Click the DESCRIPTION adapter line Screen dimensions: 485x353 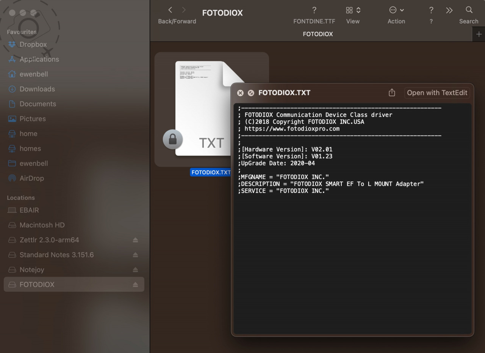tap(331, 184)
